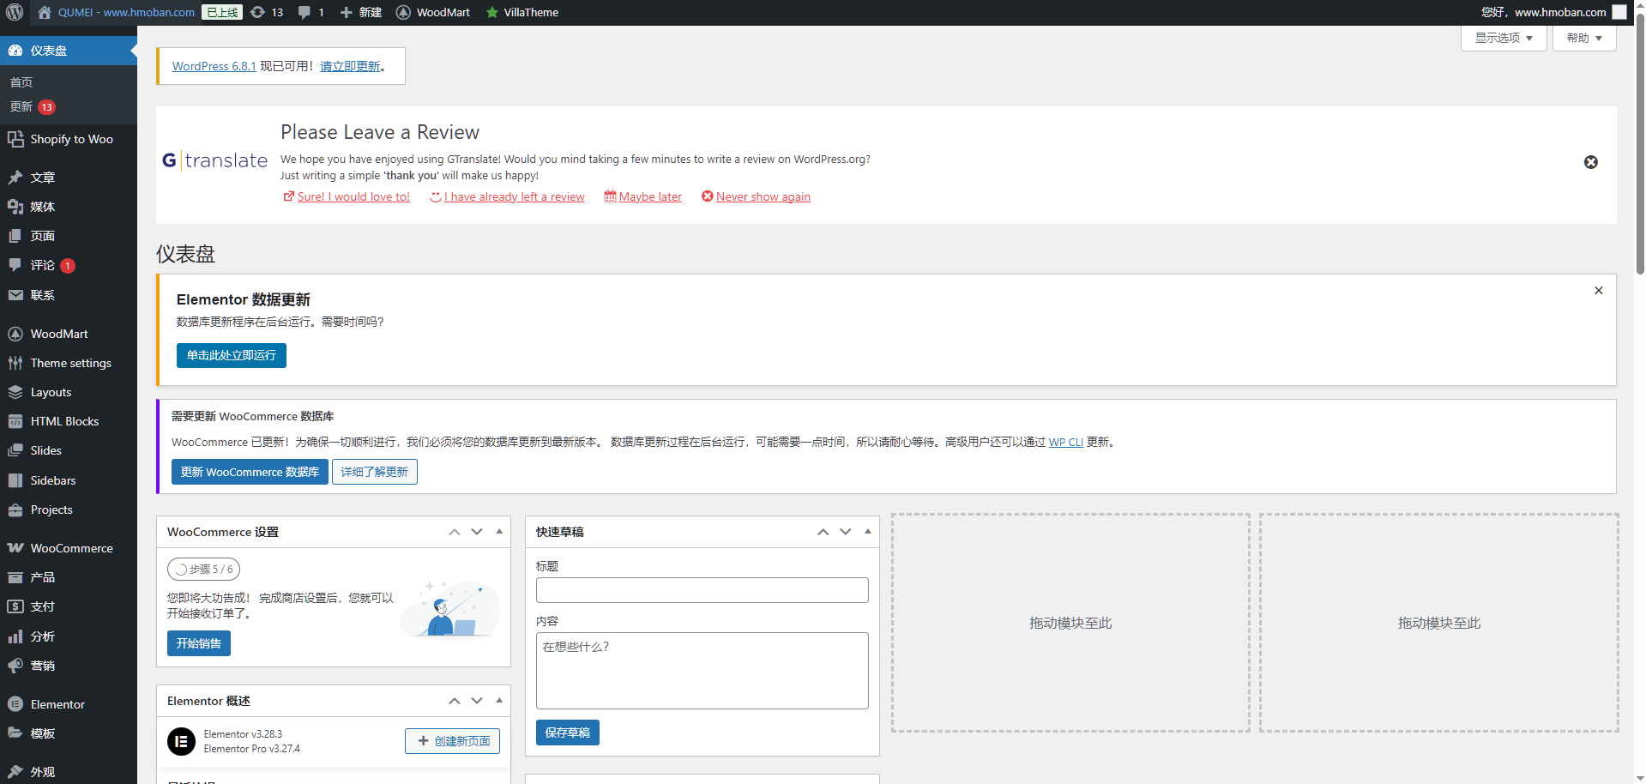The width and height of the screenshot is (1646, 784).
Task: Click the stacked layers icon for Layouts
Action: click(x=15, y=392)
